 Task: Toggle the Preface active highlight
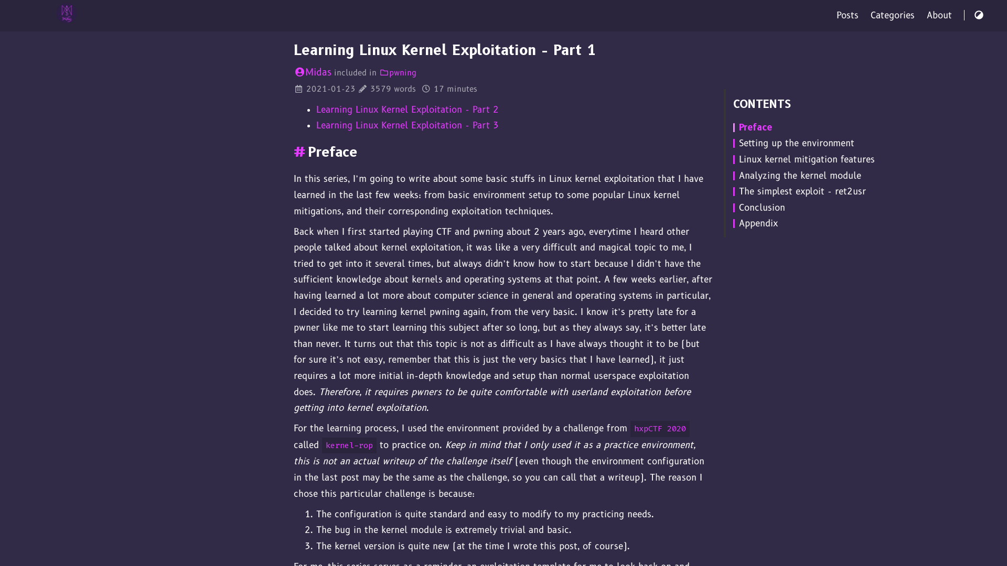tap(755, 127)
